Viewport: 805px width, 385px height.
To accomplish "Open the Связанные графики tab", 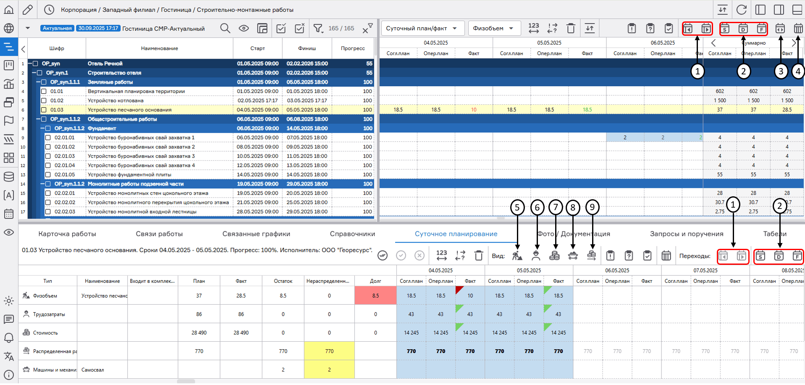I will [x=256, y=234].
